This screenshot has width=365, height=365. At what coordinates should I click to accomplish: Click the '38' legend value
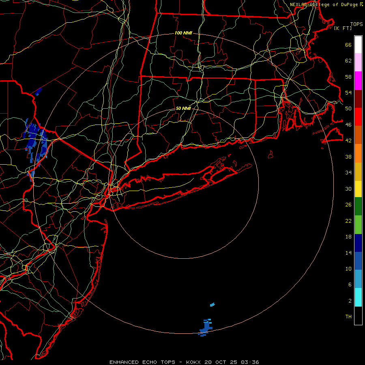point(348,157)
